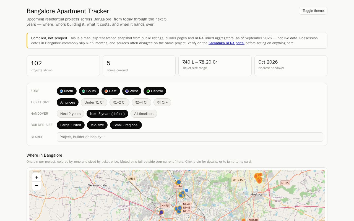Click the Nelamangala label on map
The width and height of the screenshot is (354, 221).
(97, 185)
